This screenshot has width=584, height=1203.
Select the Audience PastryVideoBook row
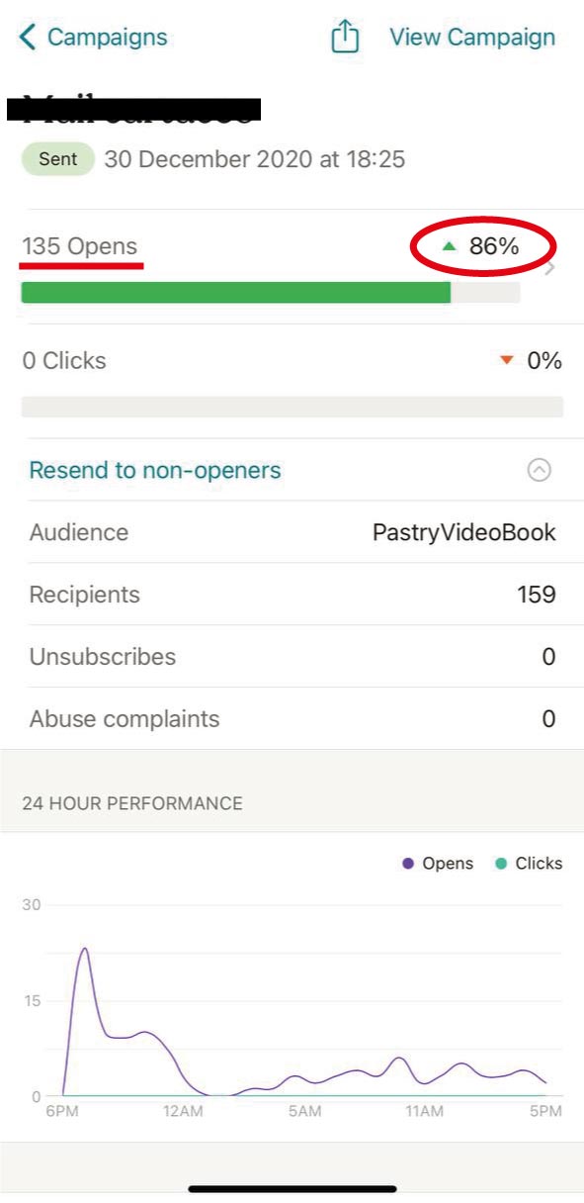292,532
